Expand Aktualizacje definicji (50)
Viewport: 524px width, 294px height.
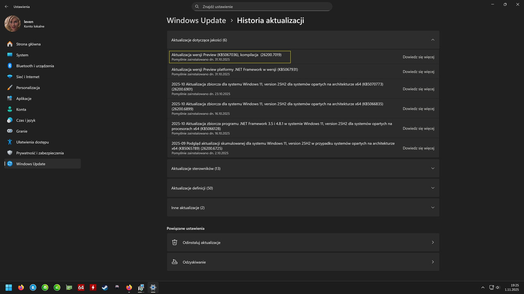[x=303, y=188]
